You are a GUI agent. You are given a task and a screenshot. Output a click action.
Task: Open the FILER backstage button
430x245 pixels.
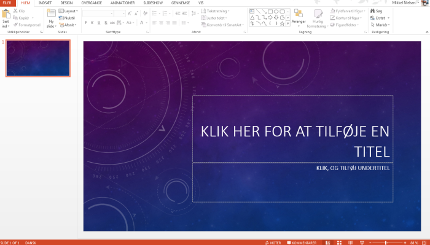point(7,2)
